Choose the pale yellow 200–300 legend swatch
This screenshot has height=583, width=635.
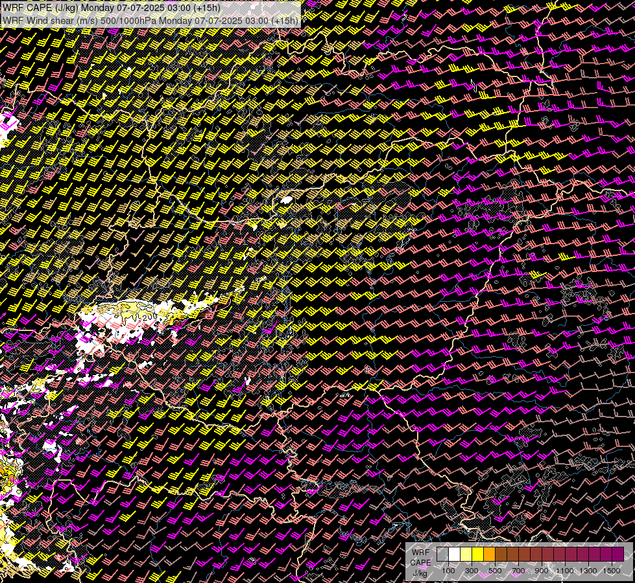466,554
